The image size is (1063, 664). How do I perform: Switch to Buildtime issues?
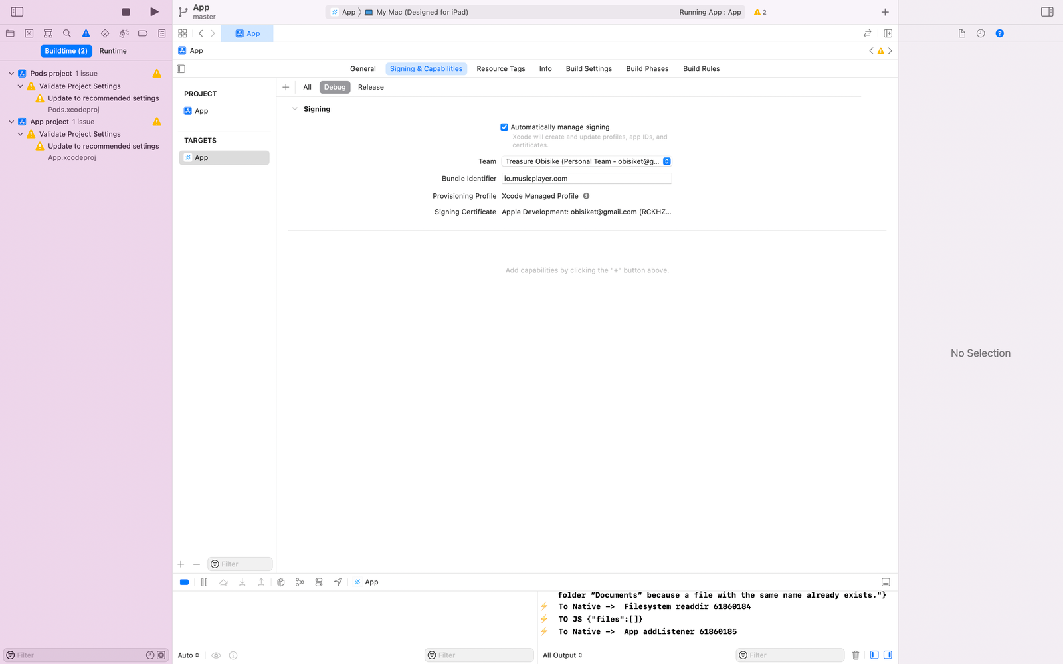66,51
